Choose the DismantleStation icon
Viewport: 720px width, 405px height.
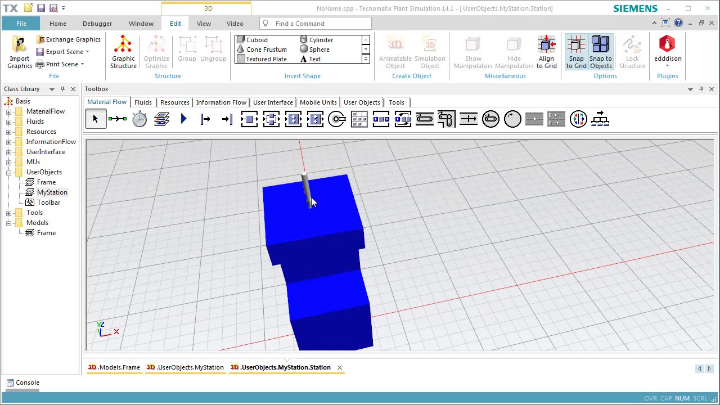point(315,119)
